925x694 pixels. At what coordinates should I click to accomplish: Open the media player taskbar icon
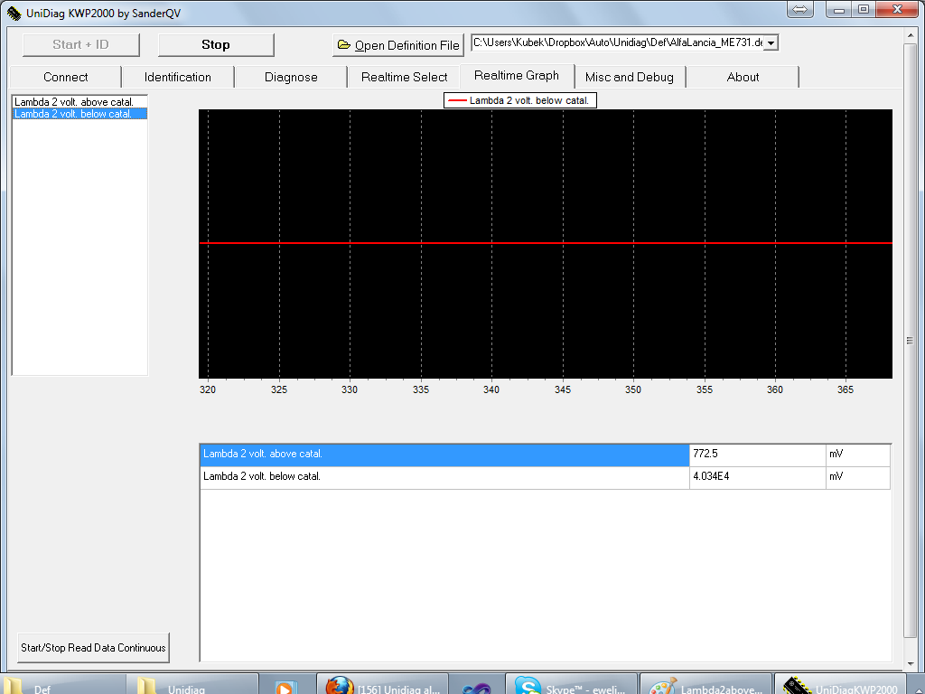coord(285,687)
